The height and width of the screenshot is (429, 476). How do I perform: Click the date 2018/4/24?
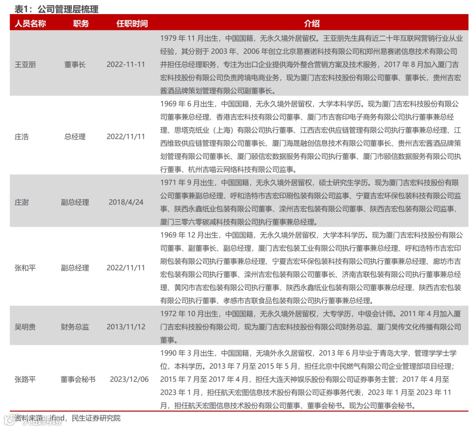click(126, 202)
